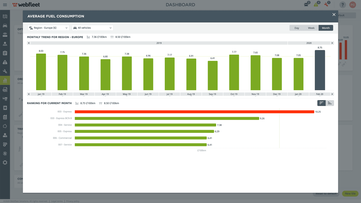
Task: Sort ranking in descending order
Action: click(x=322, y=103)
